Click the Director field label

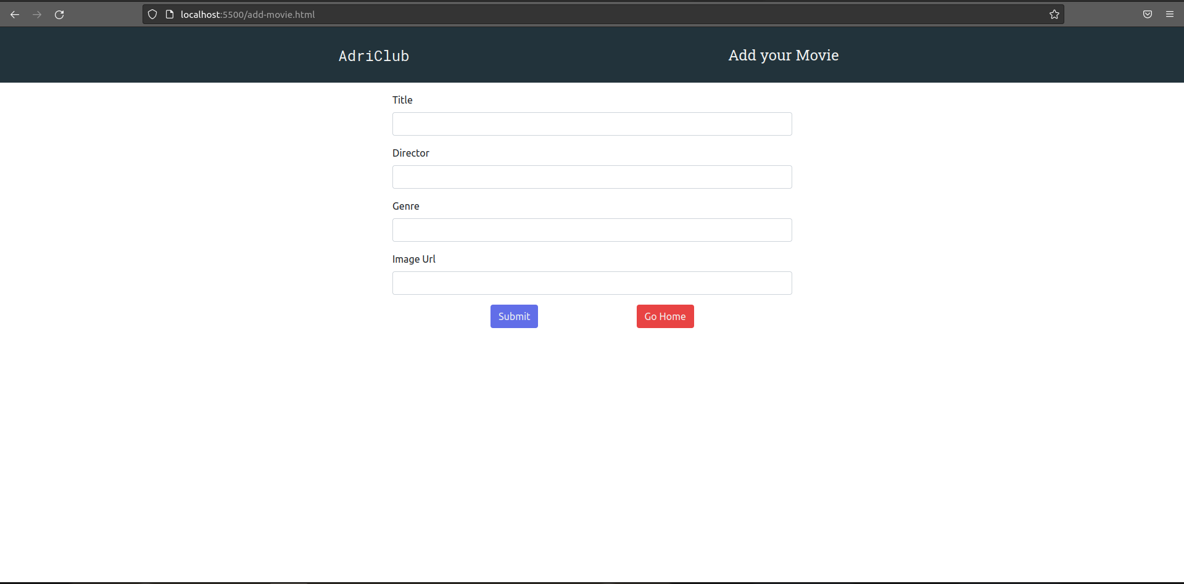[x=410, y=153]
